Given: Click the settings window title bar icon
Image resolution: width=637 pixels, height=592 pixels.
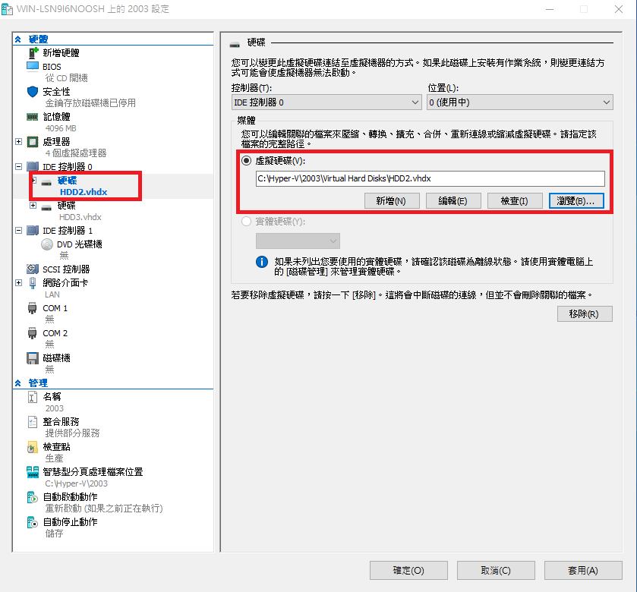Looking at the screenshot, I should pos(8,9).
